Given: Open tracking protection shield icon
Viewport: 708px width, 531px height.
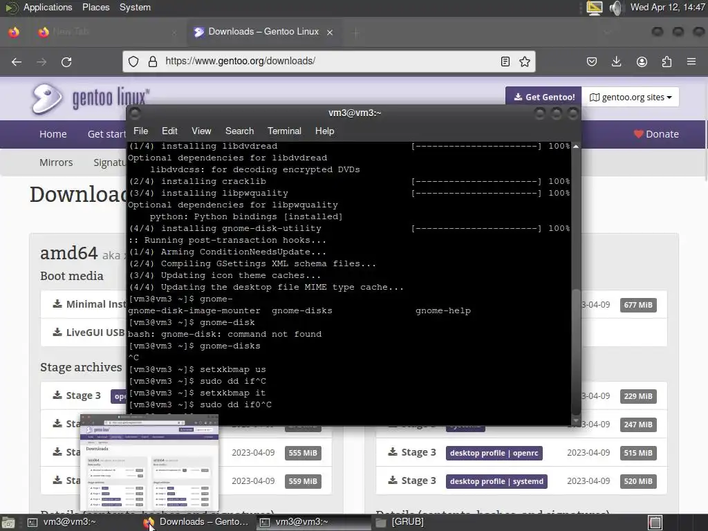Looking at the screenshot, I should click(x=133, y=62).
